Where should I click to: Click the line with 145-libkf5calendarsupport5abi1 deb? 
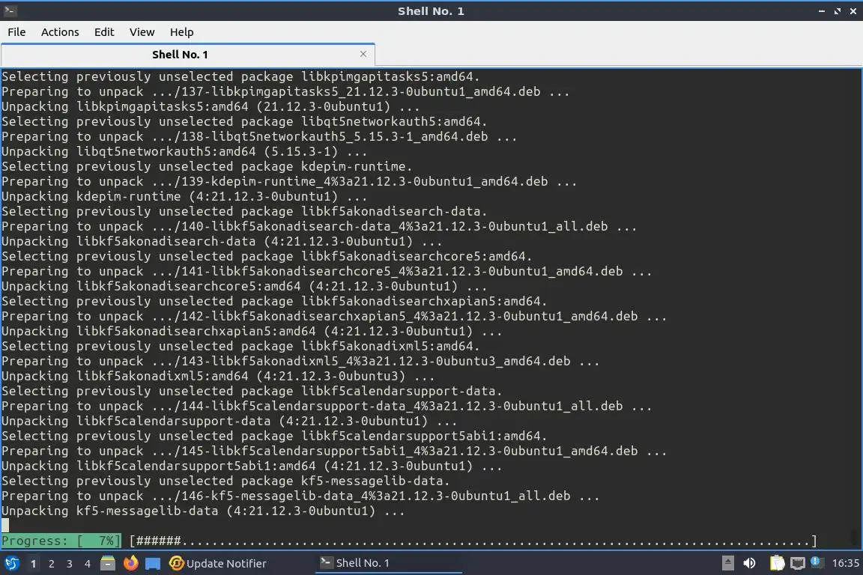[334, 451]
